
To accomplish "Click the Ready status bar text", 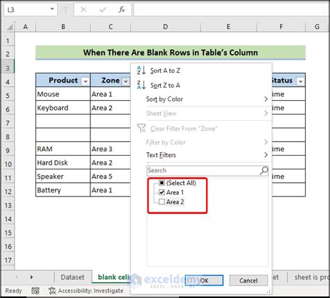I will point(13,290).
